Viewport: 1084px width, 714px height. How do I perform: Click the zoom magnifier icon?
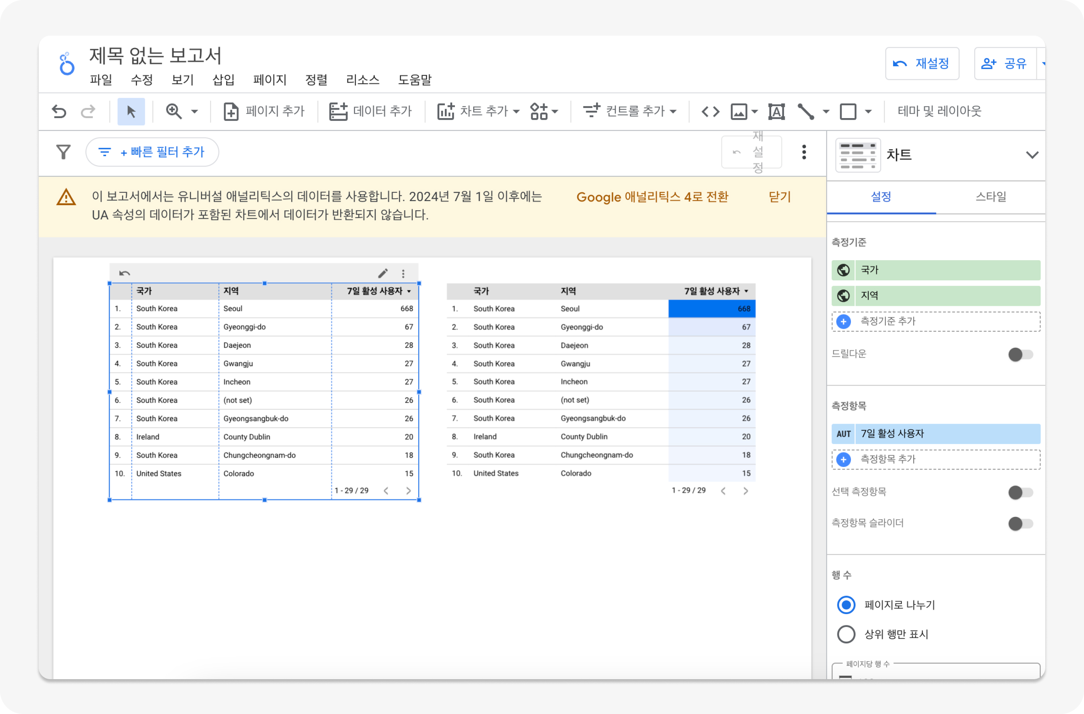[x=173, y=111]
